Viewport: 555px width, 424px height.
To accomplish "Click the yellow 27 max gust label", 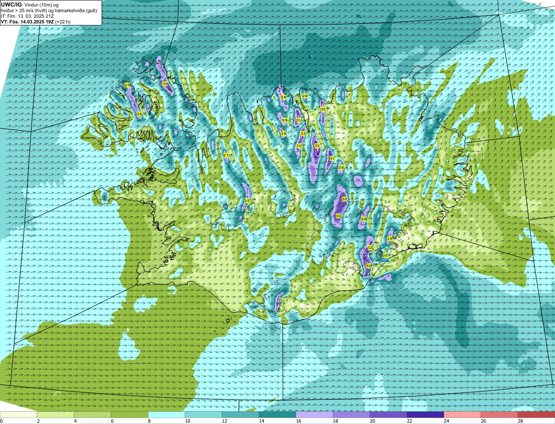I will pos(225,155).
